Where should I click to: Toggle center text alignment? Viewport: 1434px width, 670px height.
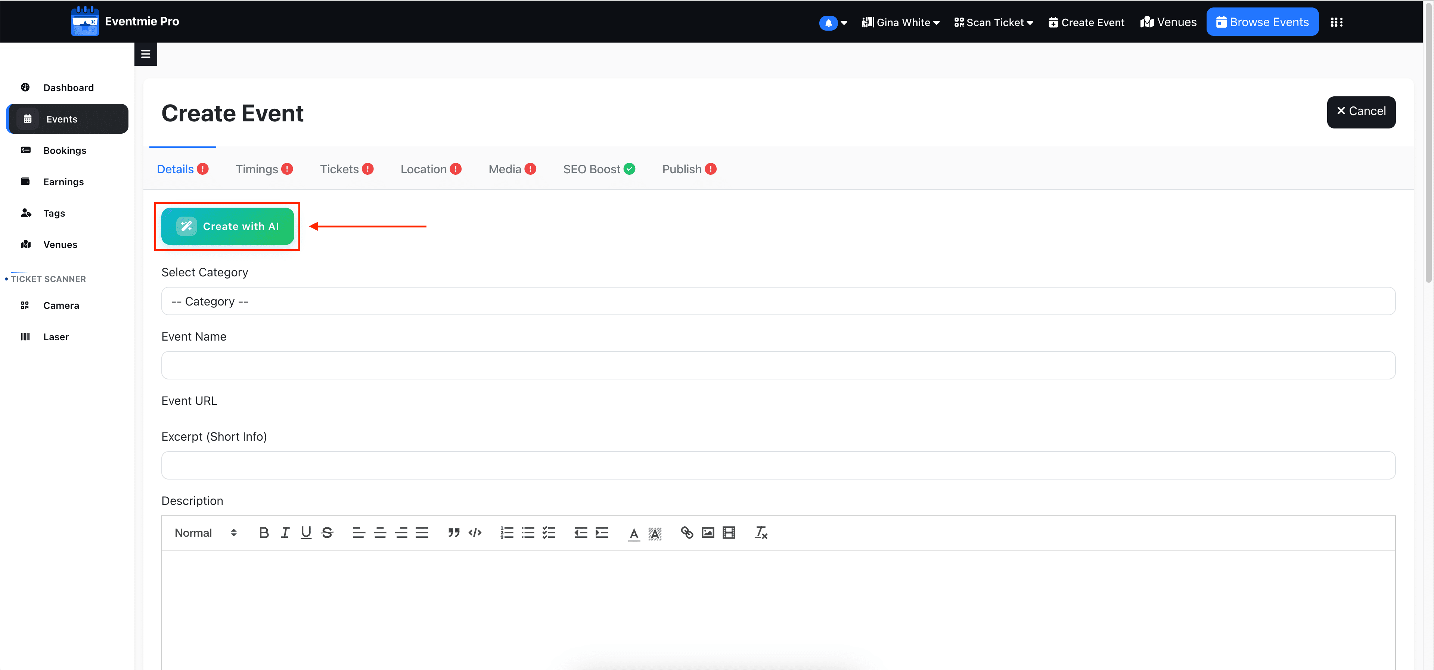tap(380, 533)
